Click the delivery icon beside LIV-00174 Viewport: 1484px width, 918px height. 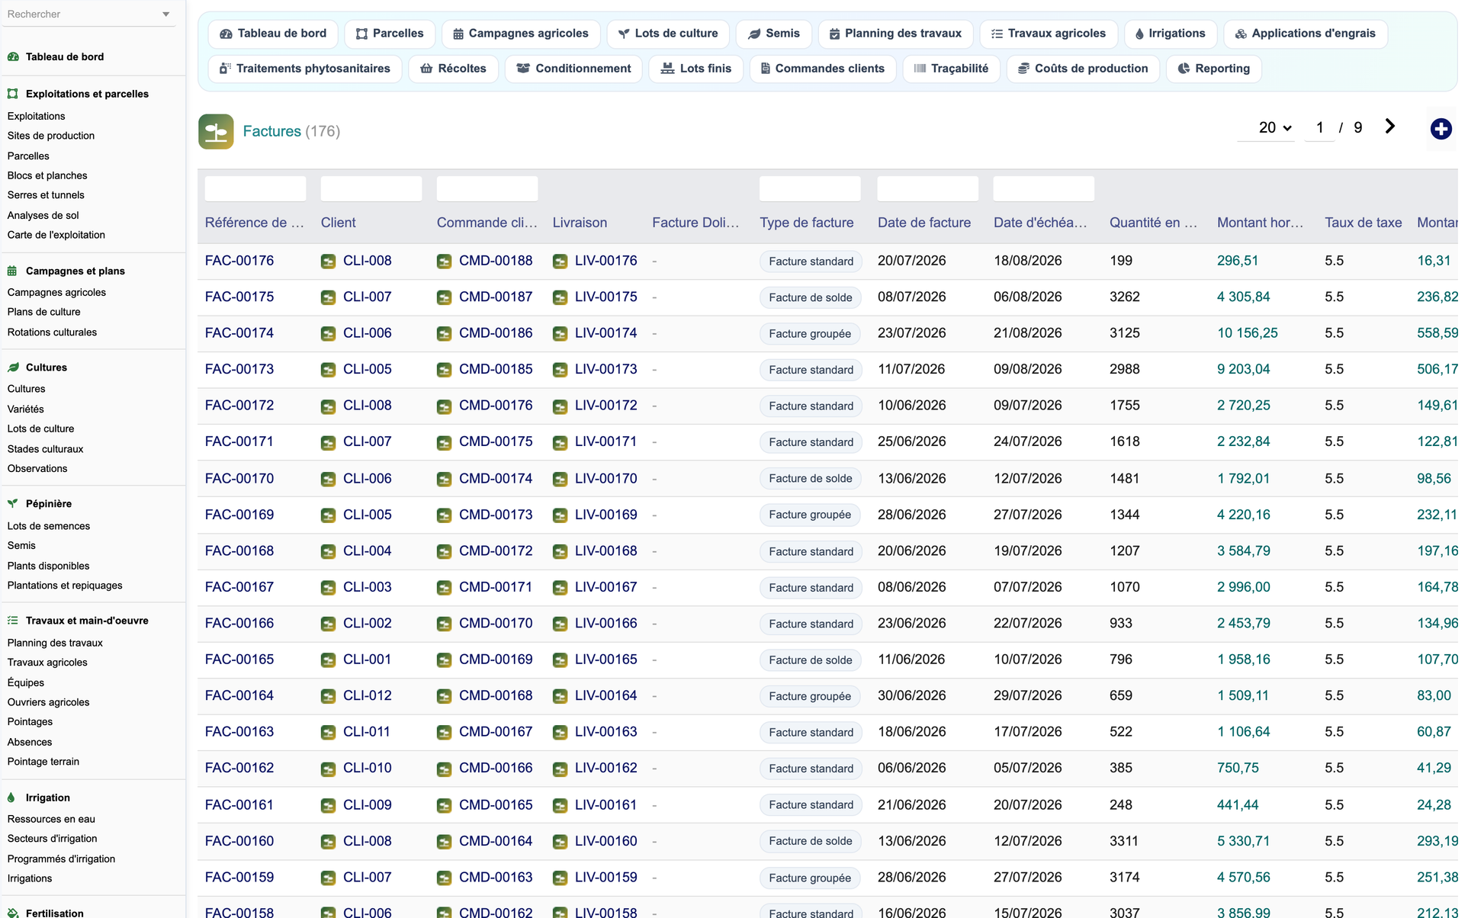pyautogui.click(x=560, y=334)
